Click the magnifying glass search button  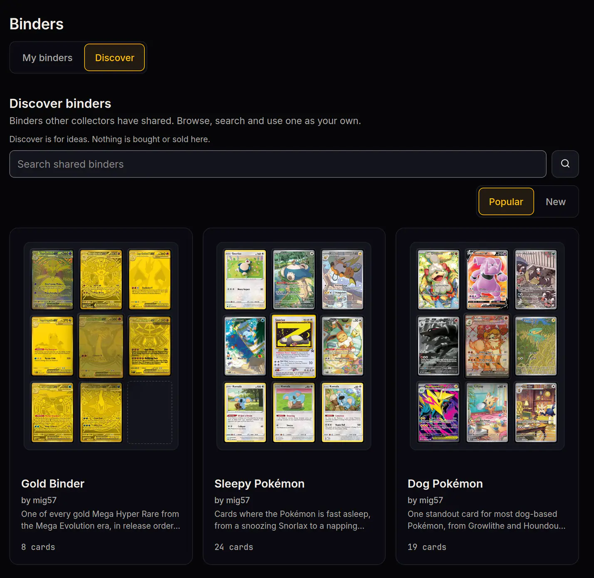point(565,164)
